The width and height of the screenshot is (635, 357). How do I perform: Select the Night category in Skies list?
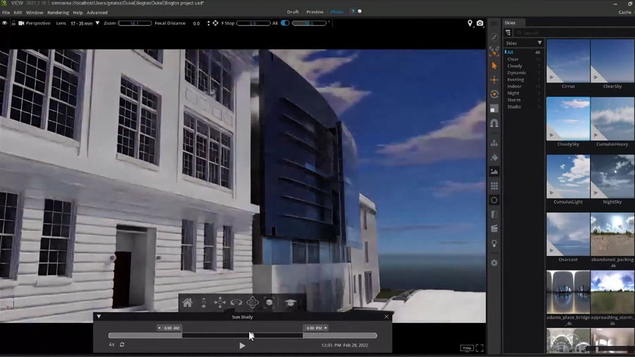(x=513, y=93)
